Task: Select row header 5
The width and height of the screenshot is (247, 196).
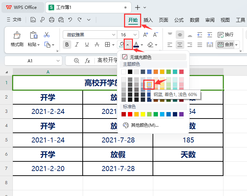Action: [6, 140]
